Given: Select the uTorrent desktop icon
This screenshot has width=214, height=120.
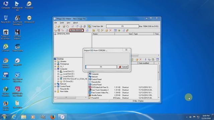Looking at the screenshot, I should pyautogui.click(x=6, y=48).
